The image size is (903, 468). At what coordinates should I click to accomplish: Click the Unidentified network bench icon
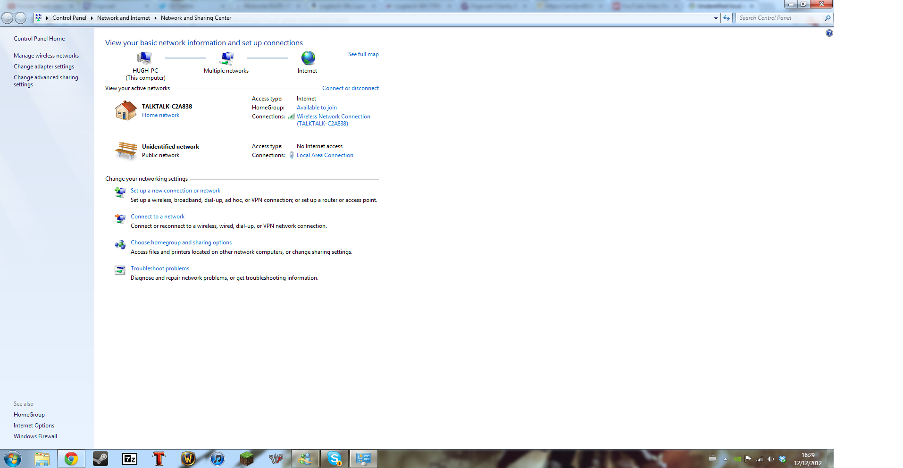click(x=126, y=150)
